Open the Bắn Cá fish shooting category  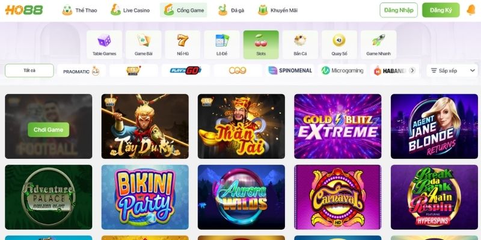(x=300, y=44)
